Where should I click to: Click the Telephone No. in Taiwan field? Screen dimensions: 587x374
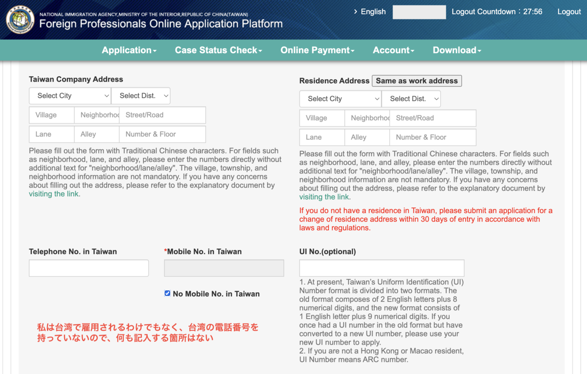click(x=89, y=268)
